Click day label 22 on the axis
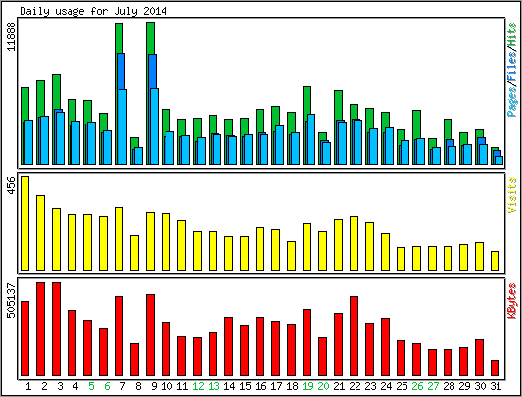This screenshot has width=522, height=397. click(355, 386)
